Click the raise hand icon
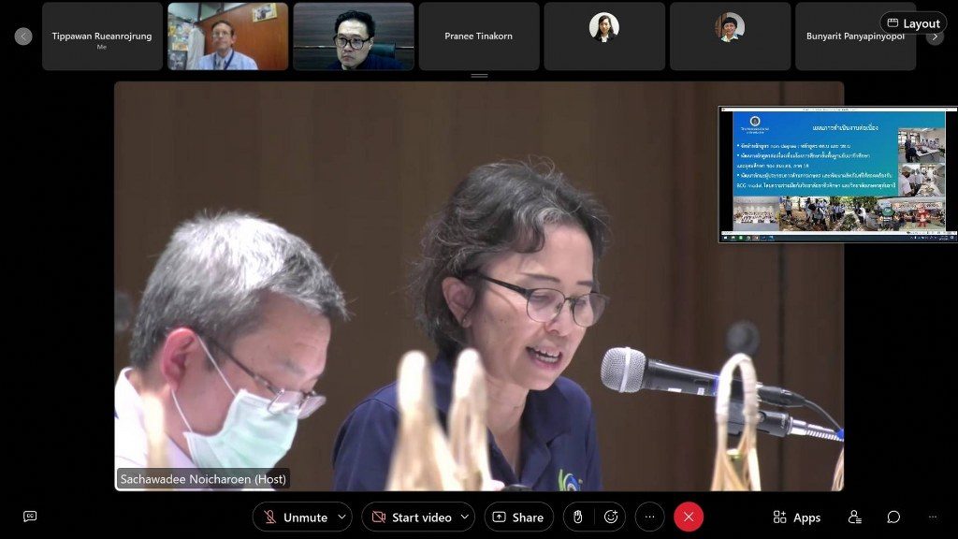 [578, 517]
